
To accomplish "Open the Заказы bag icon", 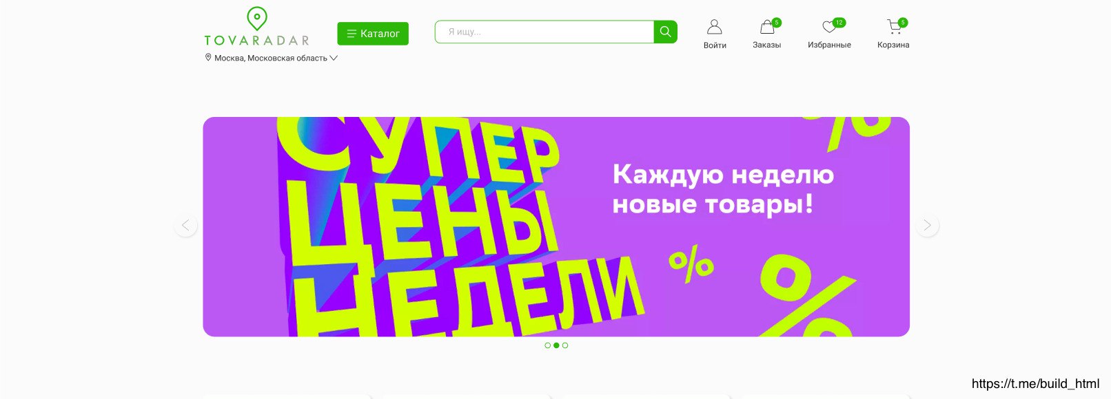I will coord(767,27).
